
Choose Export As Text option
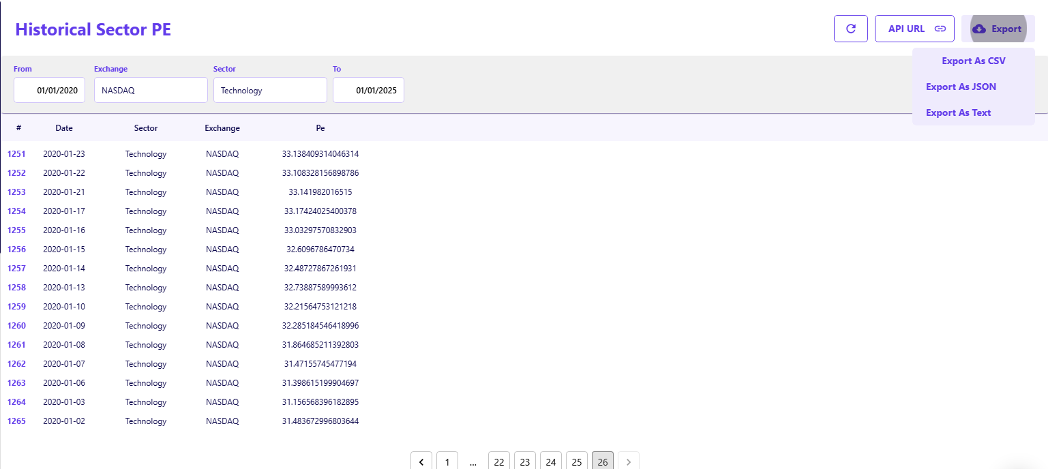[958, 112]
